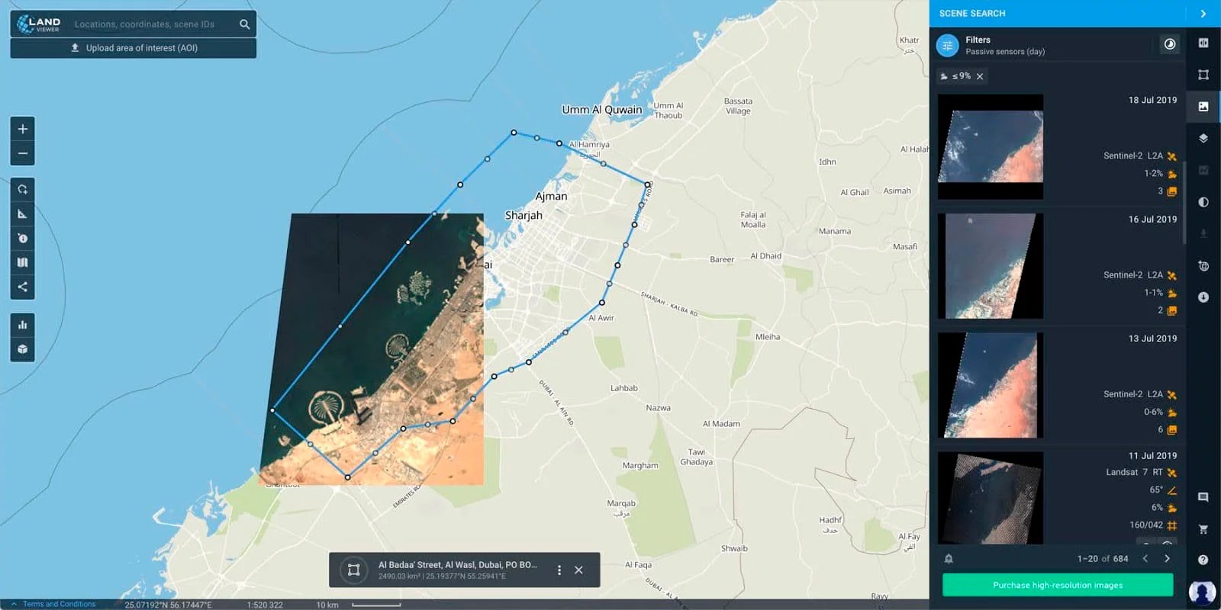Click the 11 Jul 2019 date text
Viewport: 1221px width, 610px height.
(1152, 456)
